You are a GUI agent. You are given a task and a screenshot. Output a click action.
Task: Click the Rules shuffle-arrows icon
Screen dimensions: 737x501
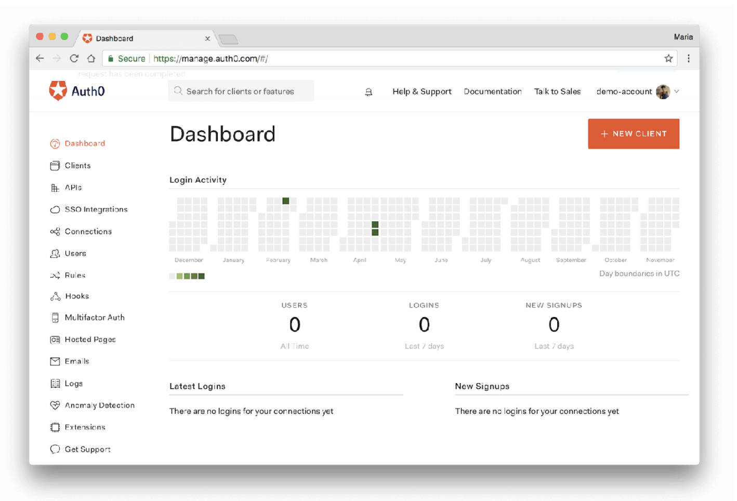[55, 275]
